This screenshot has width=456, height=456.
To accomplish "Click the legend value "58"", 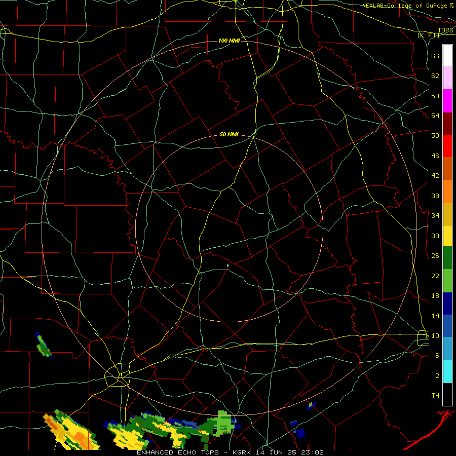I will coord(435,96).
